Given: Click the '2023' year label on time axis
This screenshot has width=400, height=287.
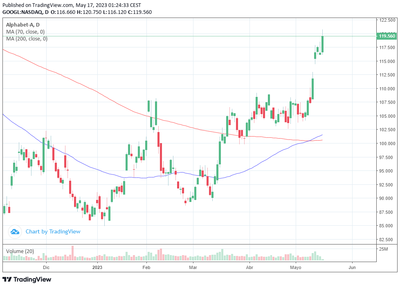Looking at the screenshot, I should coord(97,267).
